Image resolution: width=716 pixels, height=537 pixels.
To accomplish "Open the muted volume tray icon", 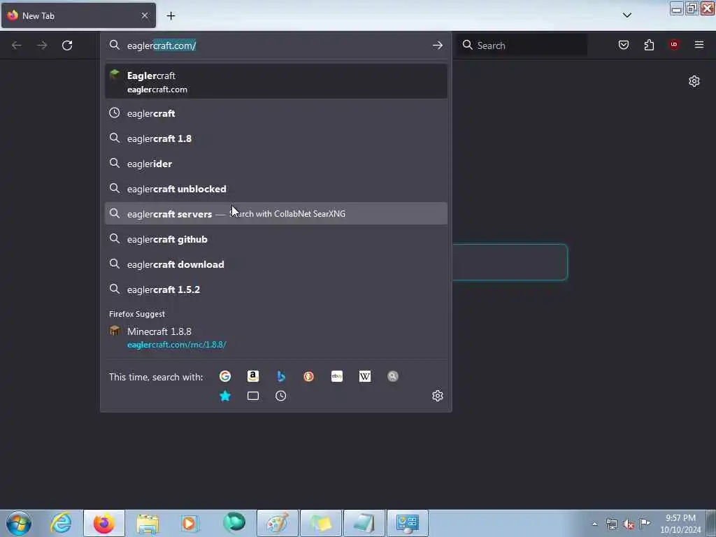I will (x=629, y=524).
